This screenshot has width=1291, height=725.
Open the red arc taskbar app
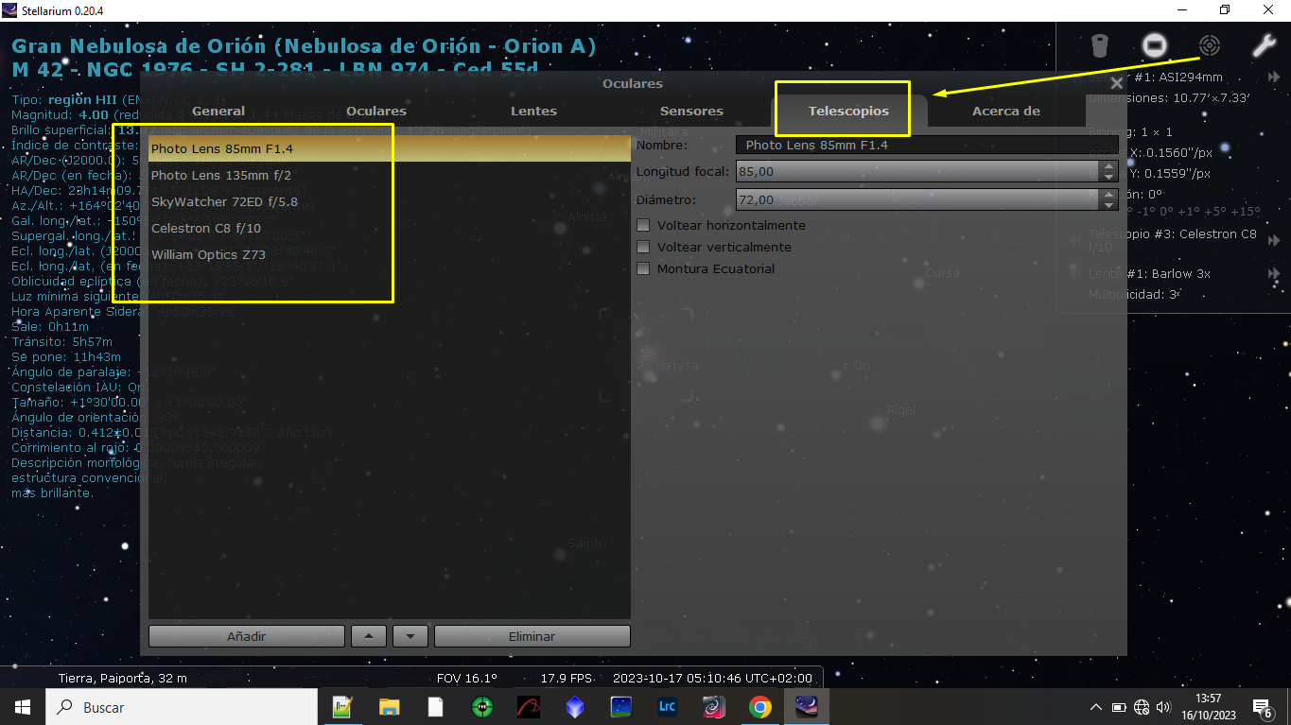[x=529, y=707]
